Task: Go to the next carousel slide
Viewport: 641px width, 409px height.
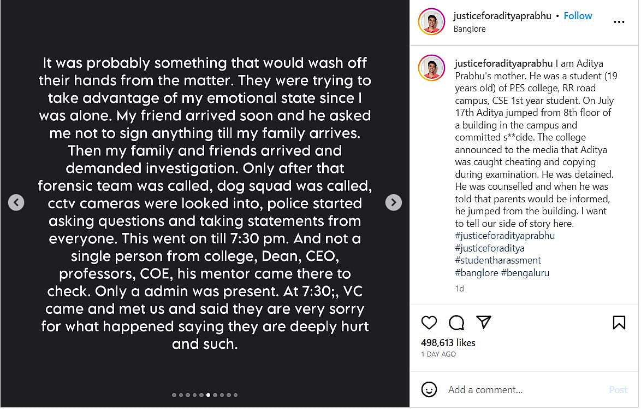Action: pyautogui.click(x=393, y=203)
